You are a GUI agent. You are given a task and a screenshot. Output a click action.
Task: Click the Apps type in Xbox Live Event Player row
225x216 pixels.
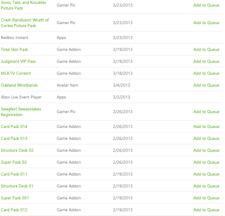coord(61,97)
